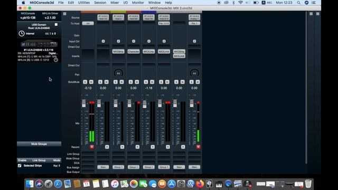The height and width of the screenshot is (190, 338).
Task: Open the mixer strip layout menu icon
Action: (x=64, y=14)
